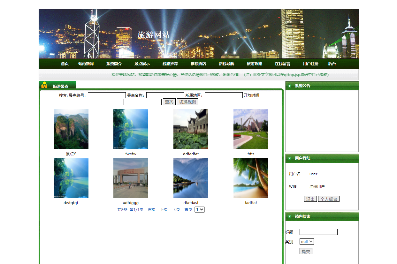Open the 类别 dropdown showing null
397x264 pixels.
click(306, 241)
